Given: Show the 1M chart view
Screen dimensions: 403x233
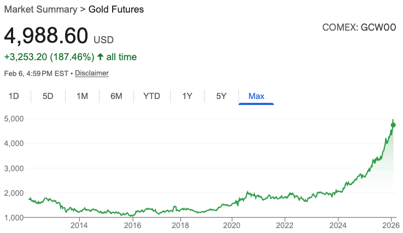Looking at the screenshot, I should coord(82,96).
